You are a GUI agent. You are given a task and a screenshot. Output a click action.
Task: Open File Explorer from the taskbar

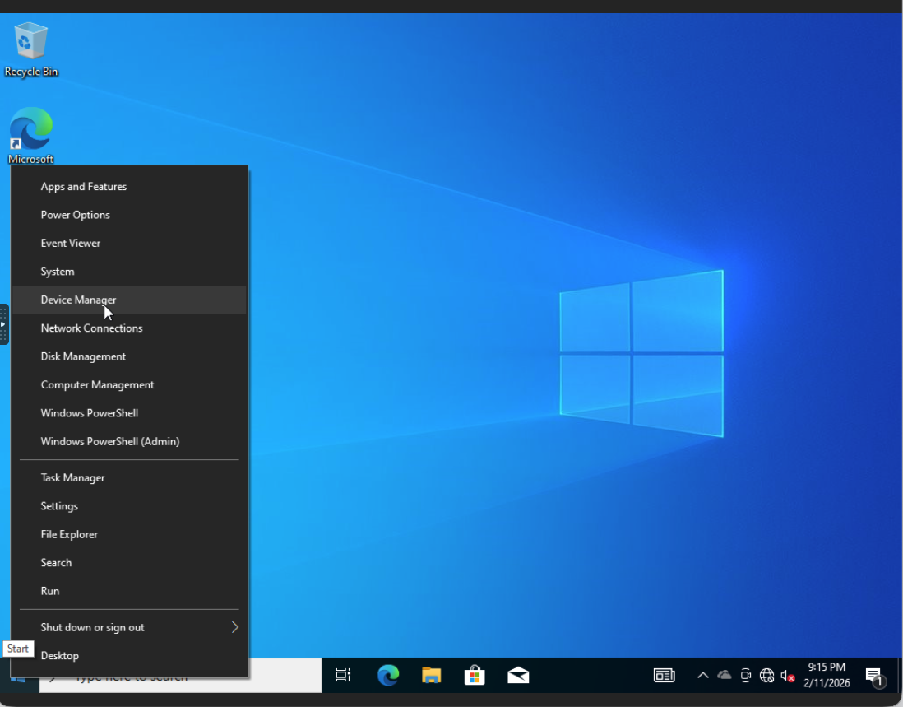click(x=431, y=675)
